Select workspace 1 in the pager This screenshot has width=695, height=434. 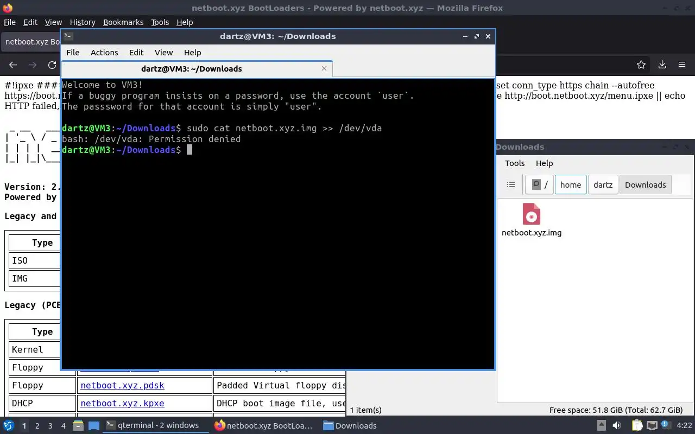point(24,426)
